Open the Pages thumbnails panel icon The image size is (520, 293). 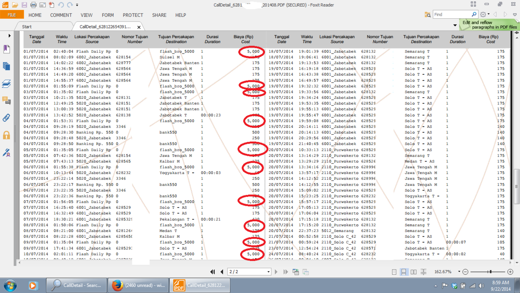coord(6,66)
